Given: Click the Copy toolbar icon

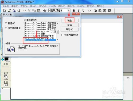Looking at the screenshot, I should pos(34,11).
